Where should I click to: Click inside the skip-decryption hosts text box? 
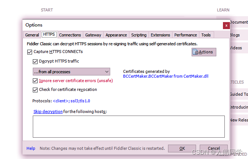click(x=129, y=127)
